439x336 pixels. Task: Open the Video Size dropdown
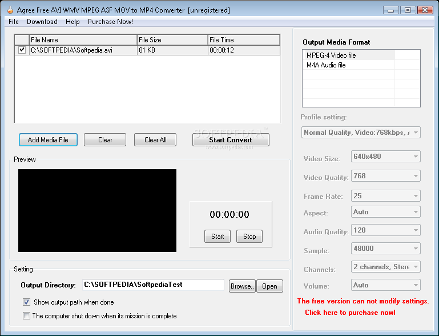point(386,157)
